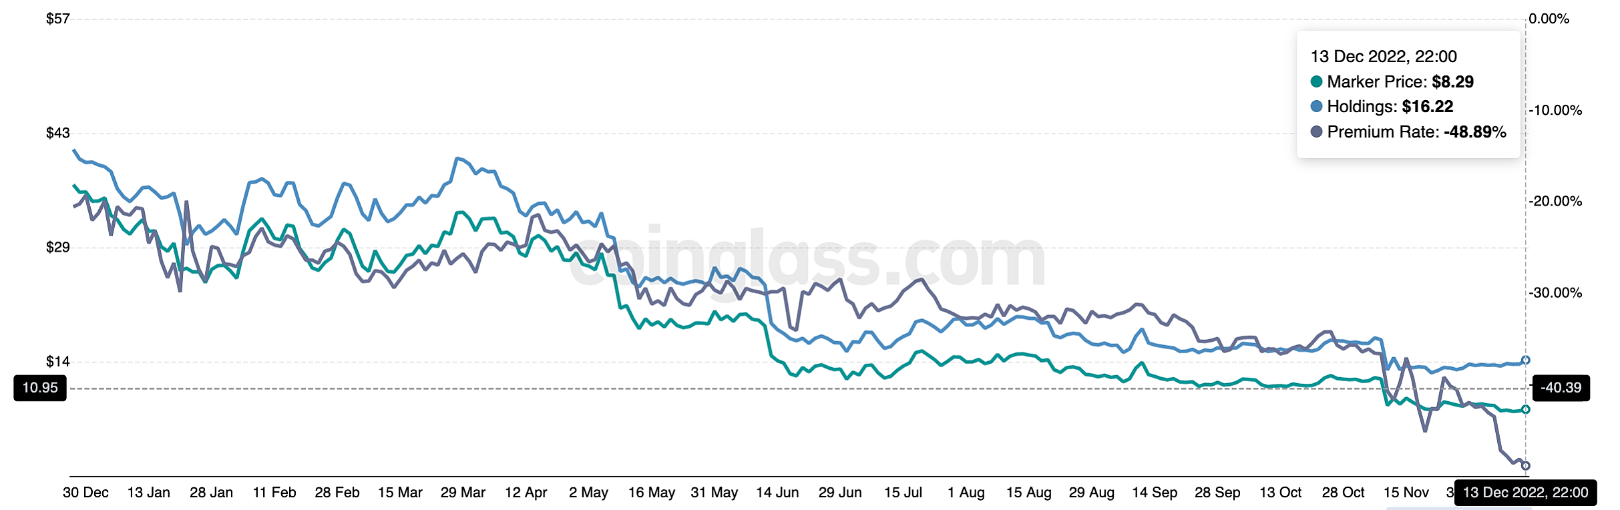
Task: Select the 30 Dec label on the time axis
Action: coord(85,493)
